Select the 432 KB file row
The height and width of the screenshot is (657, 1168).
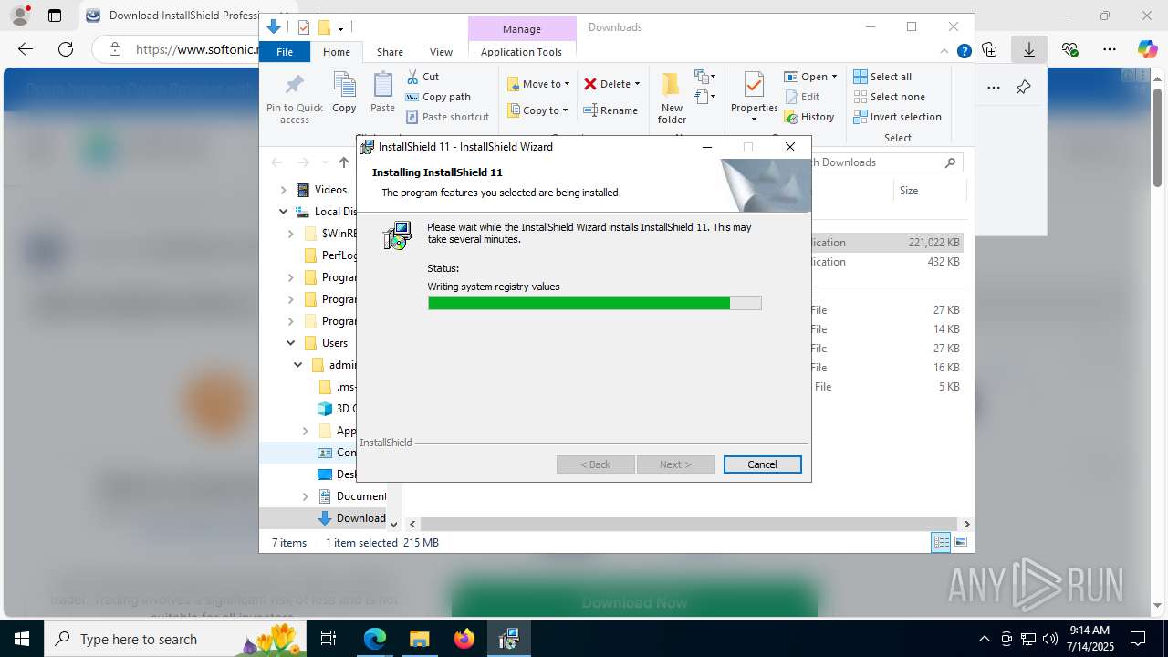(x=885, y=262)
